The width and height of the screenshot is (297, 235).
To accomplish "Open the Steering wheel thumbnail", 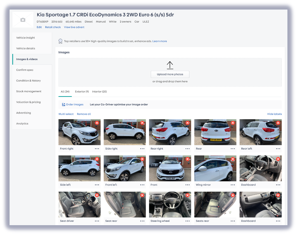I will coord(170,205).
